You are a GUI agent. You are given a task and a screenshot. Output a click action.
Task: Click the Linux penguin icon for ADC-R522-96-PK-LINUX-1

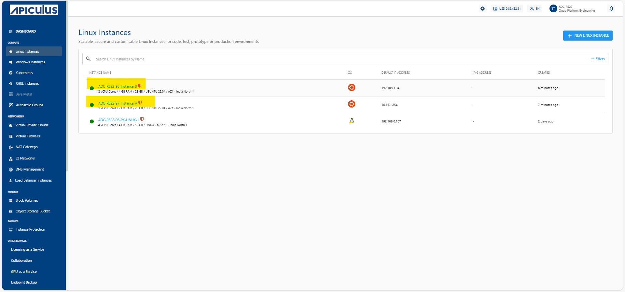coord(351,121)
